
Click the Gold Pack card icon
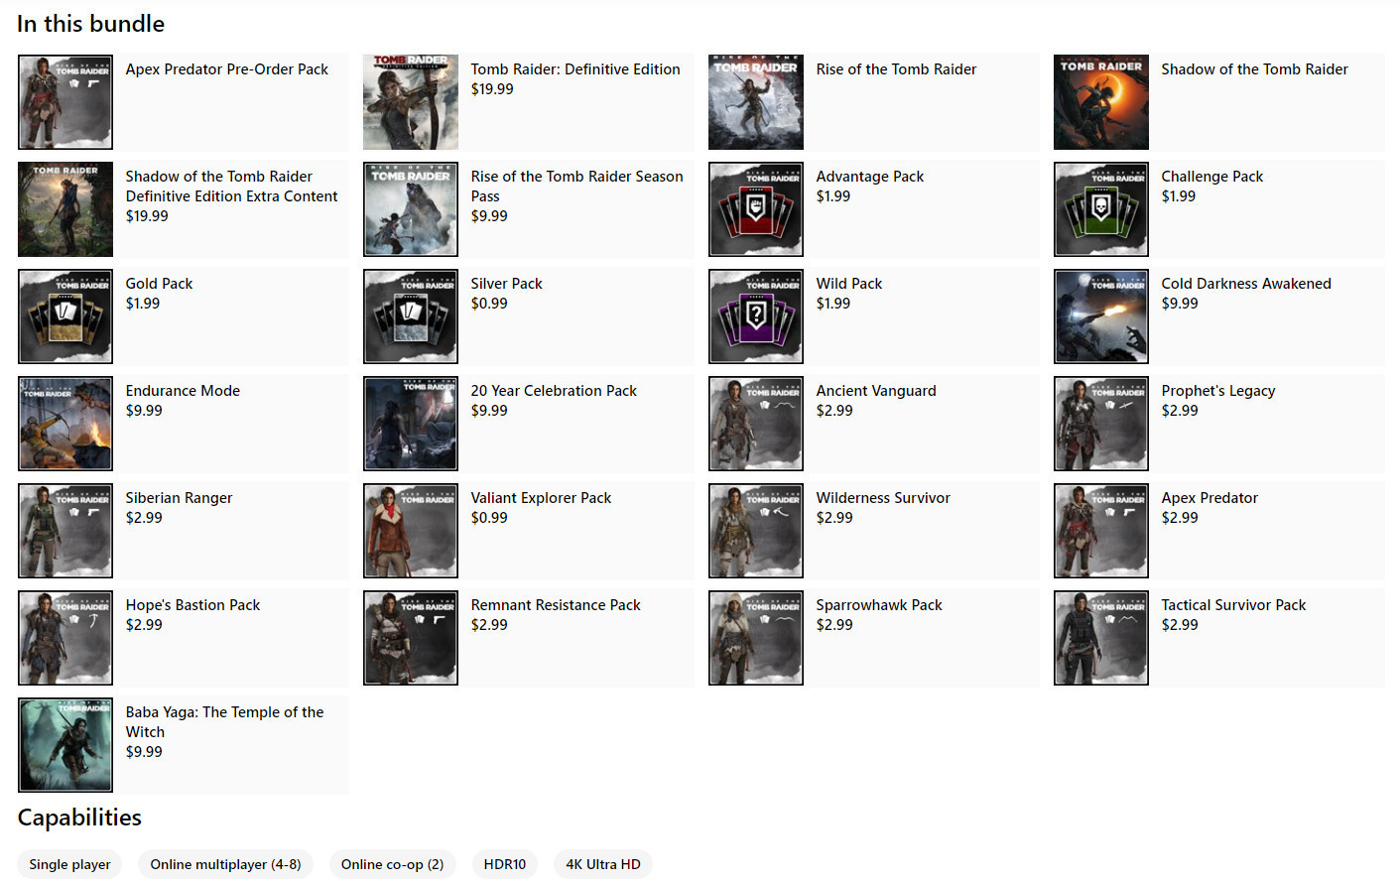[65, 316]
